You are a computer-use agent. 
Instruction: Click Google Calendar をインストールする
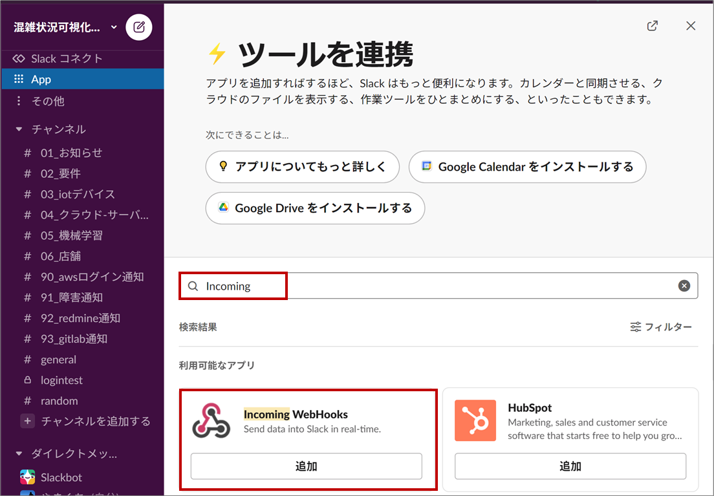coord(527,167)
